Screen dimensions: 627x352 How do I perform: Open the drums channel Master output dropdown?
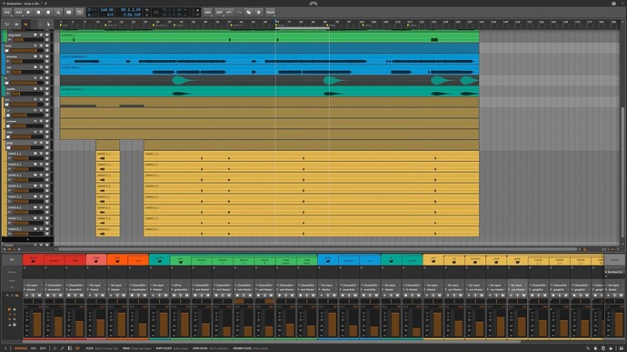coord(34,289)
